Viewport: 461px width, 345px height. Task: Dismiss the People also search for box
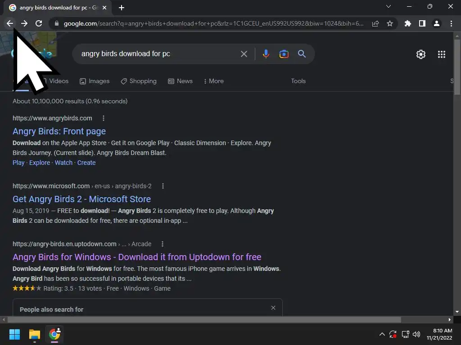tap(273, 308)
